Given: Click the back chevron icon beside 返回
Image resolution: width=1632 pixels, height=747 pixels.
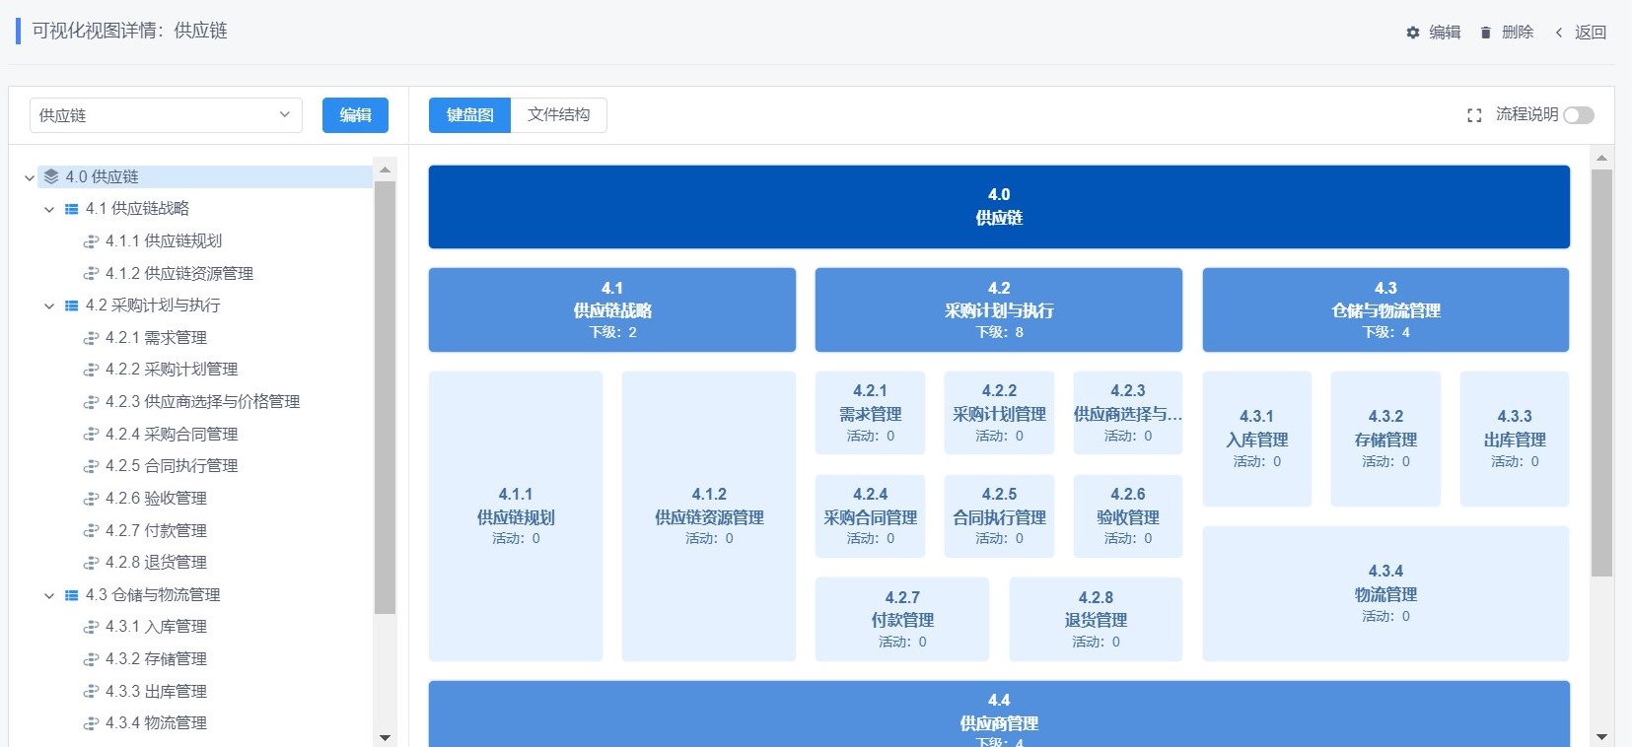Looking at the screenshot, I should [1559, 33].
